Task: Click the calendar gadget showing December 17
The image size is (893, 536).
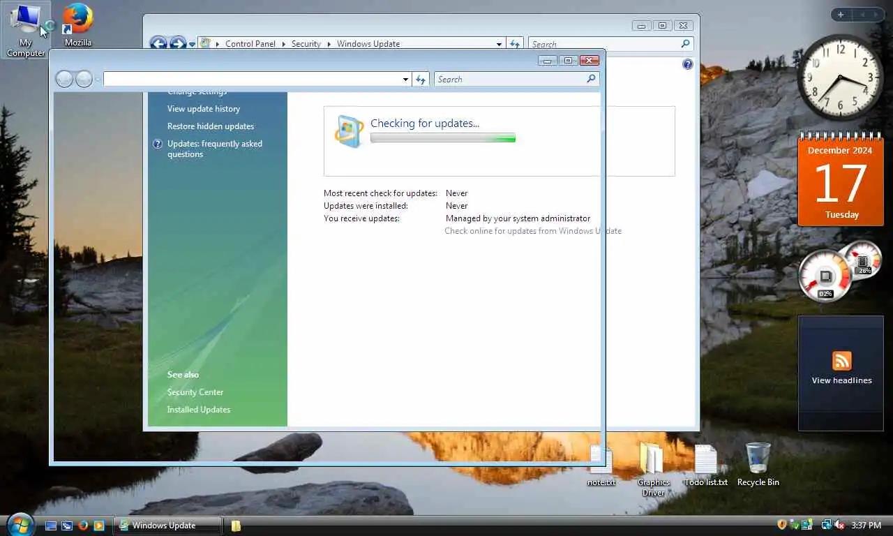Action: (x=841, y=179)
